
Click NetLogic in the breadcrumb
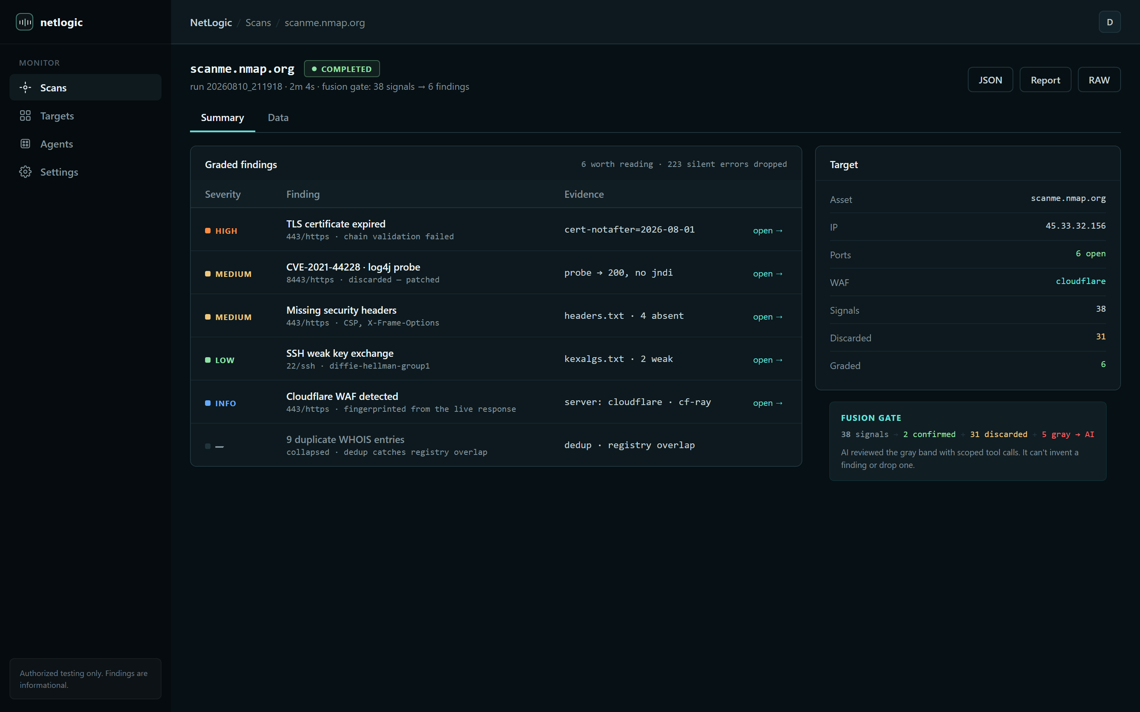tap(211, 23)
